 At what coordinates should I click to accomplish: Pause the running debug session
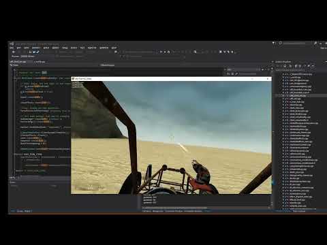(x=161, y=52)
